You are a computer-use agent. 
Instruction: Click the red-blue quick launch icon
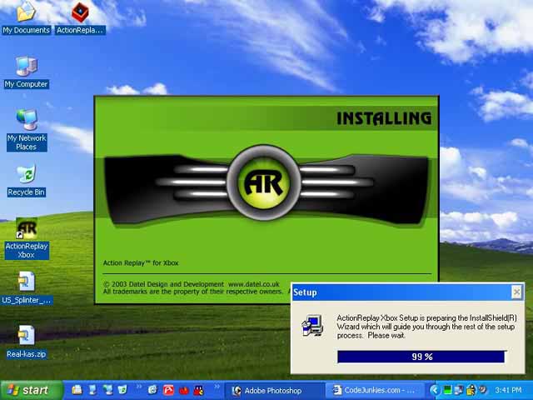tap(199, 390)
